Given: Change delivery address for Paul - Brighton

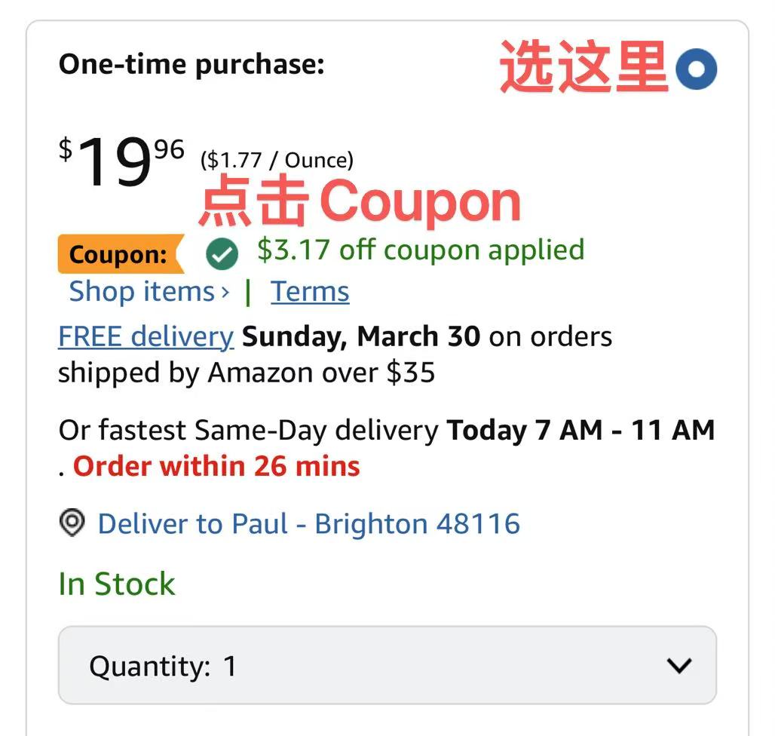Looking at the screenshot, I should (308, 523).
